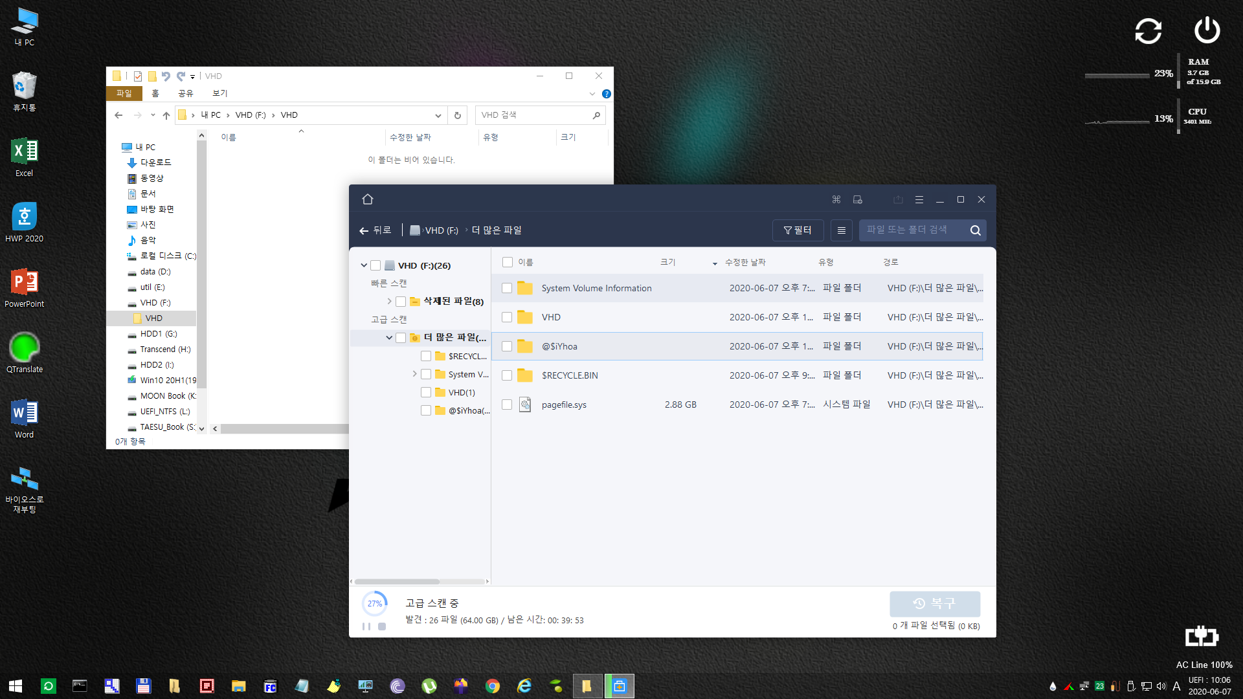Select HDD1 (G:) in Explorer navigation pane

pyautogui.click(x=158, y=334)
